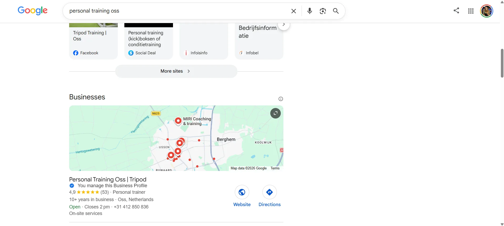Click the Infoisinfo source icon
The height and width of the screenshot is (226, 504).
[186, 53]
